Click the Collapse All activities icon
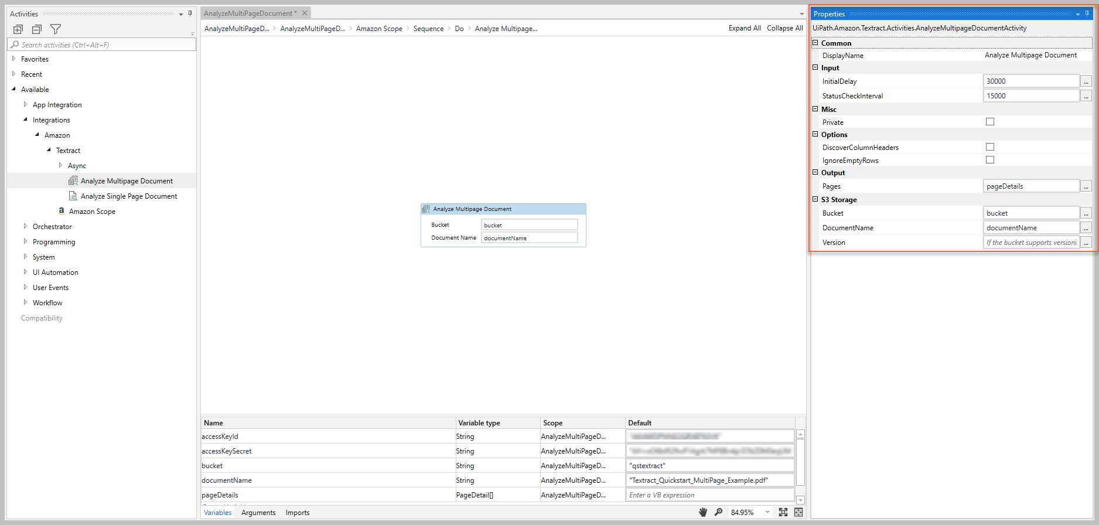Viewport: 1099px width, 525px height. [x=37, y=29]
